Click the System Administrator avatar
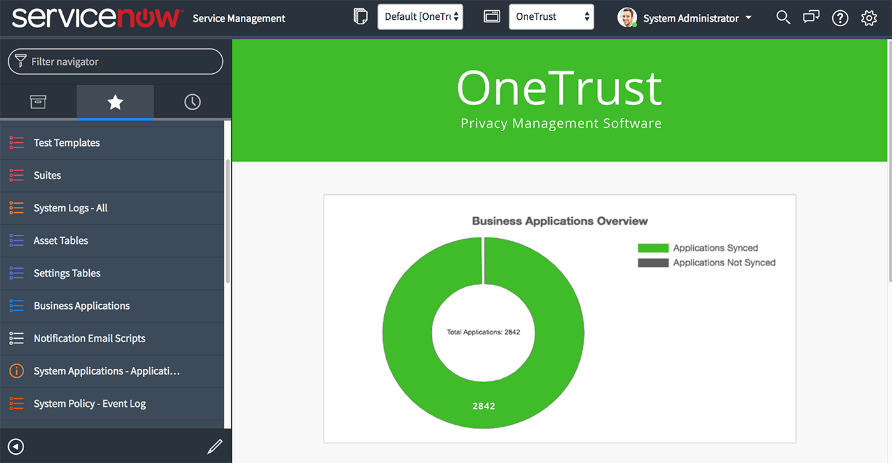The width and height of the screenshot is (892, 463). tap(627, 18)
